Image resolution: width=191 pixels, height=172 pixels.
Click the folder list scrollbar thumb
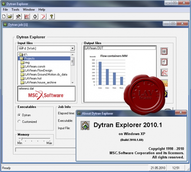click(73, 61)
